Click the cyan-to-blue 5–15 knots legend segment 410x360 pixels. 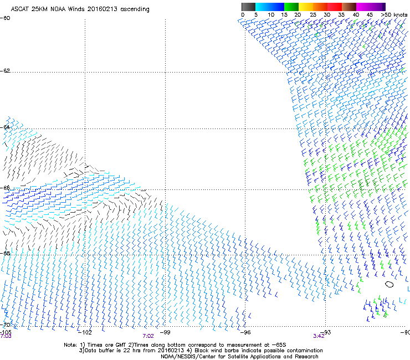click(270, 7)
